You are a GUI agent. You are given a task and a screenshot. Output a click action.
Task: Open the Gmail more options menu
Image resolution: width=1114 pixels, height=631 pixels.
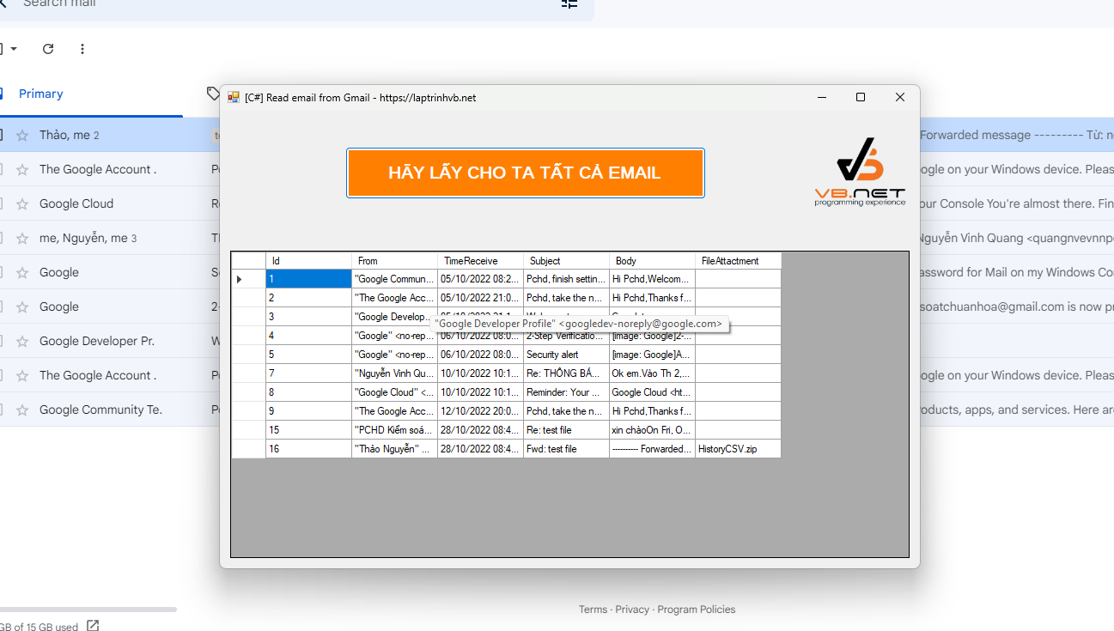pos(82,49)
